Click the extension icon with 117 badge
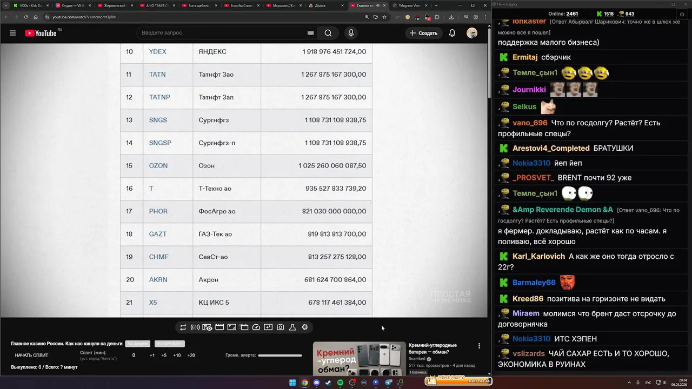This screenshot has width=692, height=389. (x=417, y=17)
